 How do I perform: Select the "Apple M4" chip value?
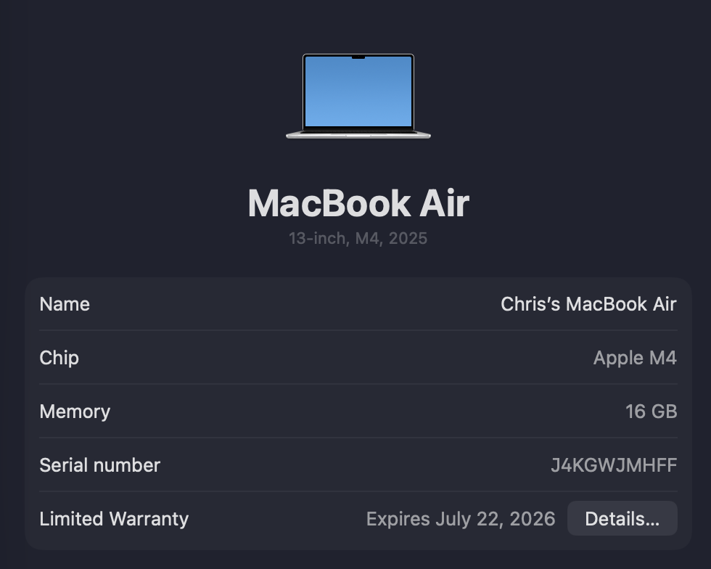click(x=635, y=358)
